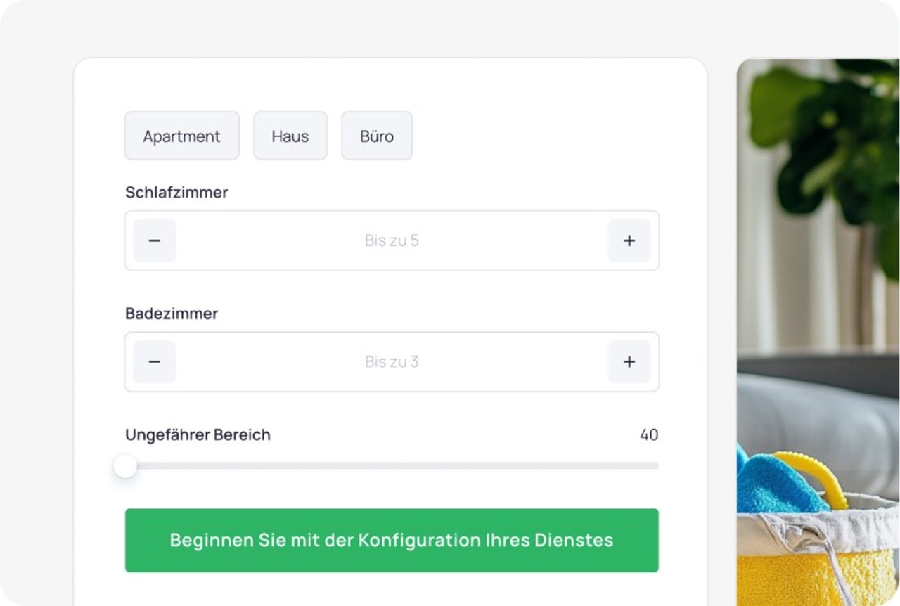The width and height of the screenshot is (900, 606).
Task: Click the Ungefährer Bereich slider handle
Action: [x=125, y=465]
